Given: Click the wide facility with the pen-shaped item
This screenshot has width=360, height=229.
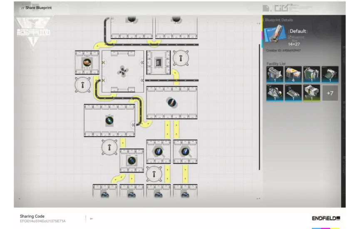Looking at the screenshot, I should 172,102.
